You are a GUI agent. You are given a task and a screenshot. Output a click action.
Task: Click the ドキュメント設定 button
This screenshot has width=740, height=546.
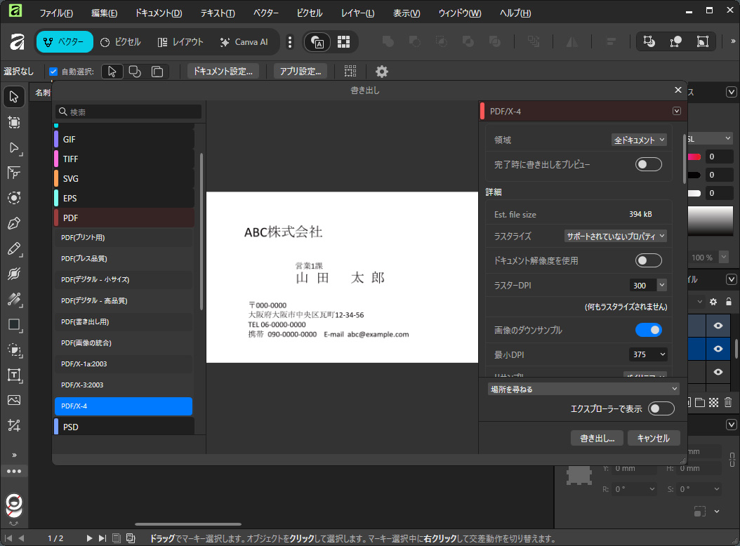[221, 71]
